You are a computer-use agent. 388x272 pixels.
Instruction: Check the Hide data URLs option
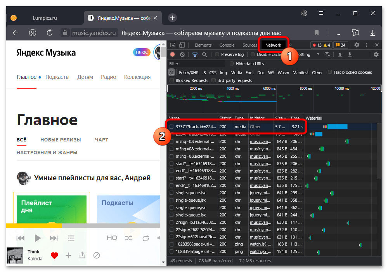coord(232,64)
